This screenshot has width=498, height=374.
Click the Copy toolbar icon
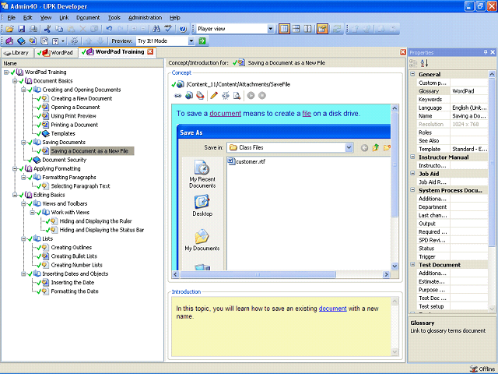(x=59, y=29)
